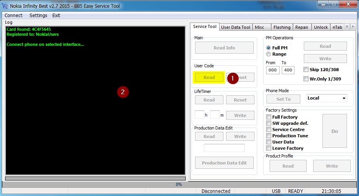359x196 pixels.
Task: Check the Leave Factory option
Action: click(x=269, y=148)
